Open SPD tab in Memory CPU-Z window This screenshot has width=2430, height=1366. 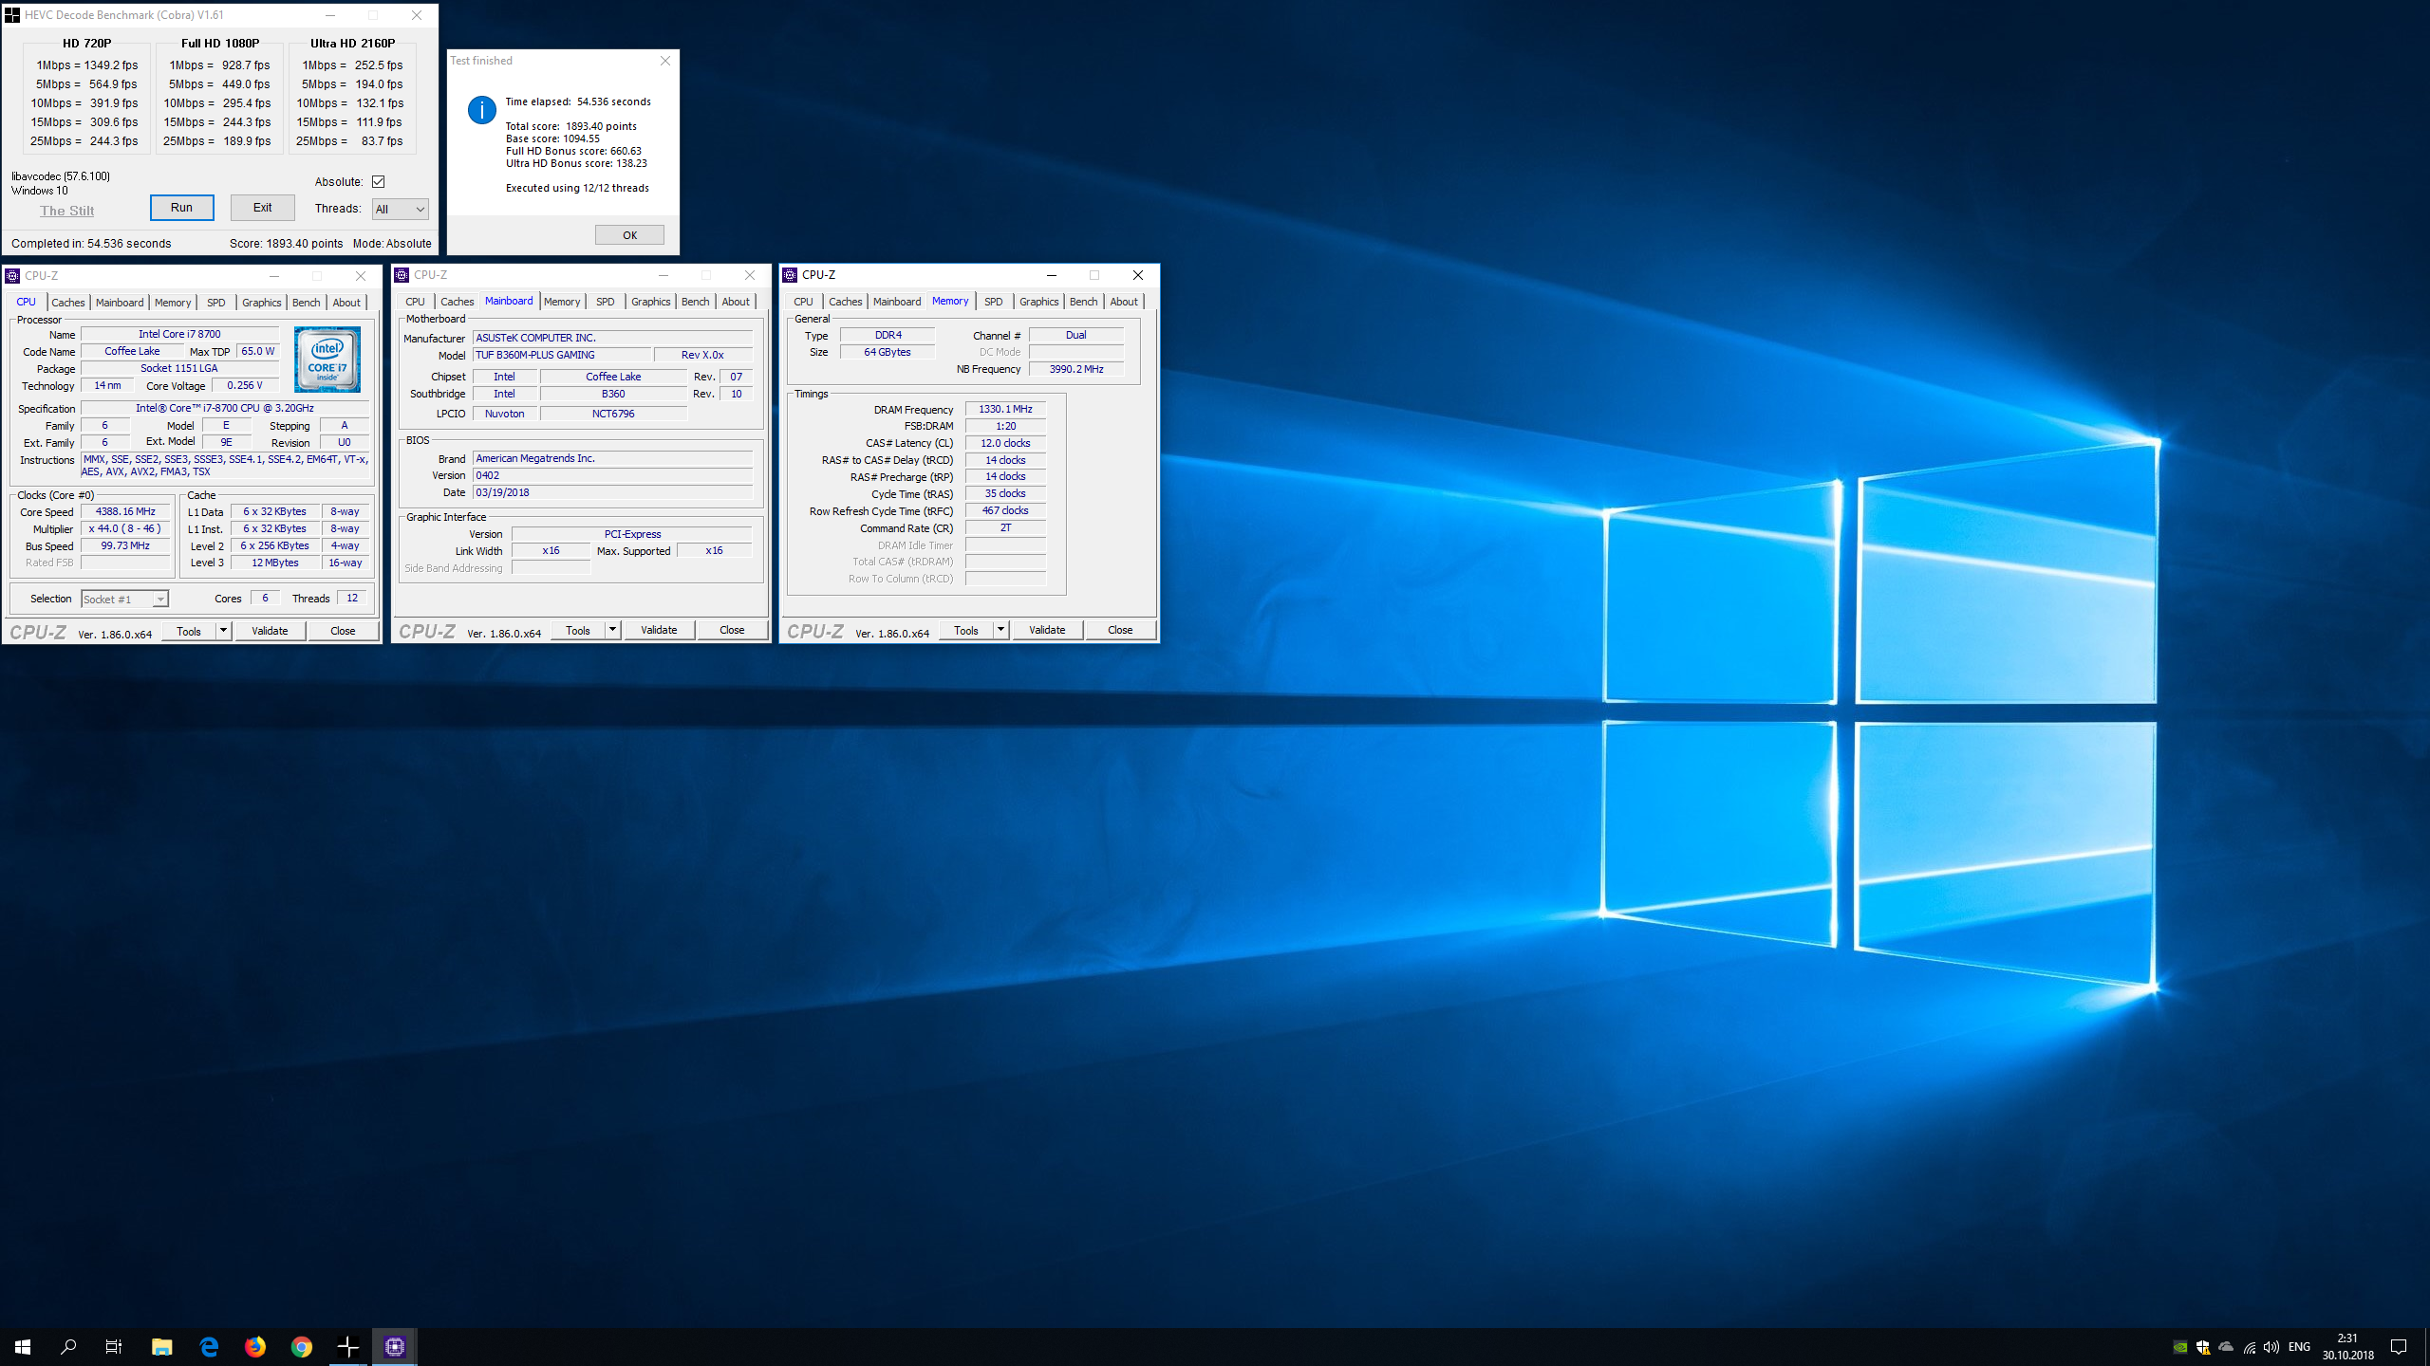[994, 302]
